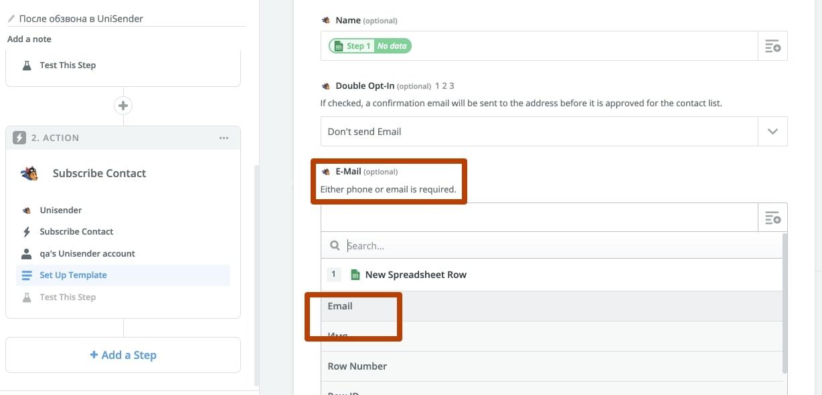Click the Add a note link

[29, 39]
